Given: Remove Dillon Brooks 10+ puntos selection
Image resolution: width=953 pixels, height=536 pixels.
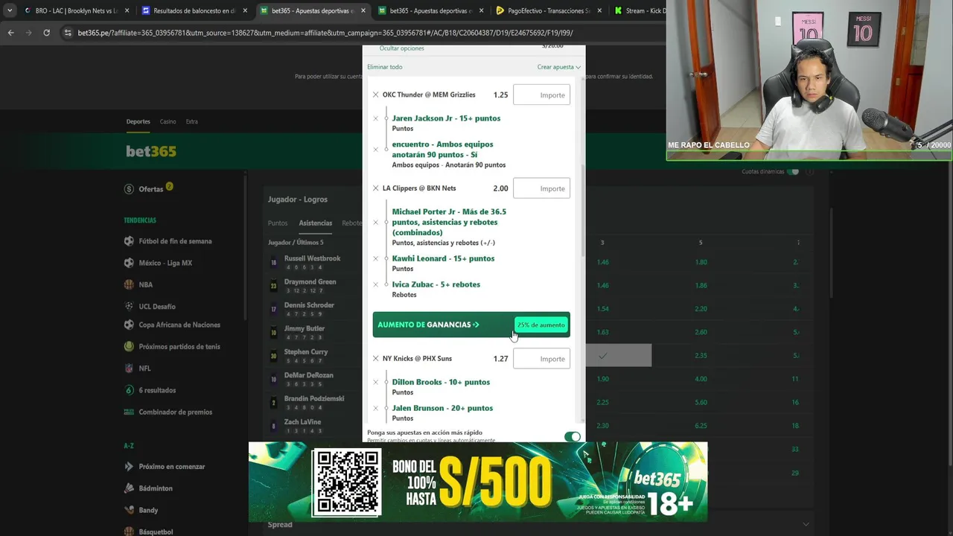Looking at the screenshot, I should click(x=375, y=383).
